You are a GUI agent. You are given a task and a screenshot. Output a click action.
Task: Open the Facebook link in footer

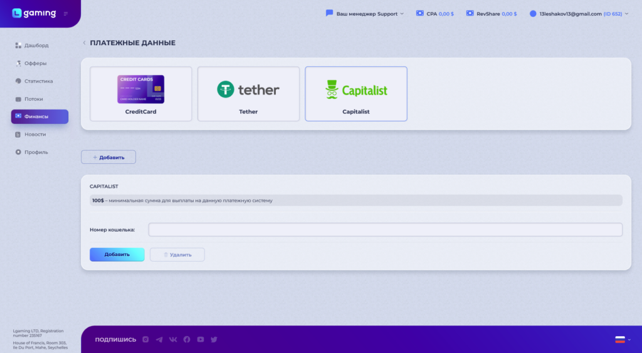[x=187, y=339]
